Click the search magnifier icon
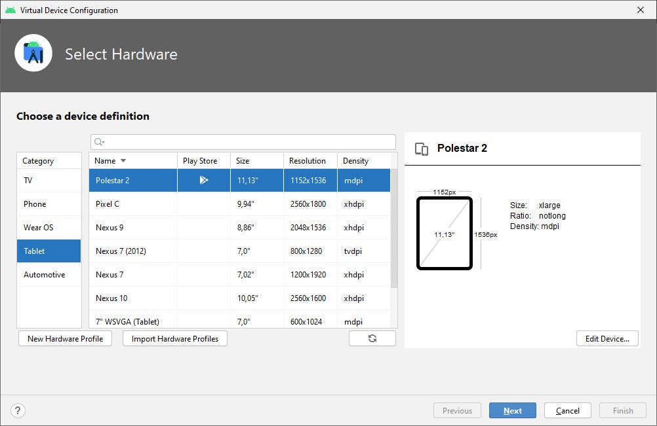This screenshot has width=657, height=426. click(99, 142)
